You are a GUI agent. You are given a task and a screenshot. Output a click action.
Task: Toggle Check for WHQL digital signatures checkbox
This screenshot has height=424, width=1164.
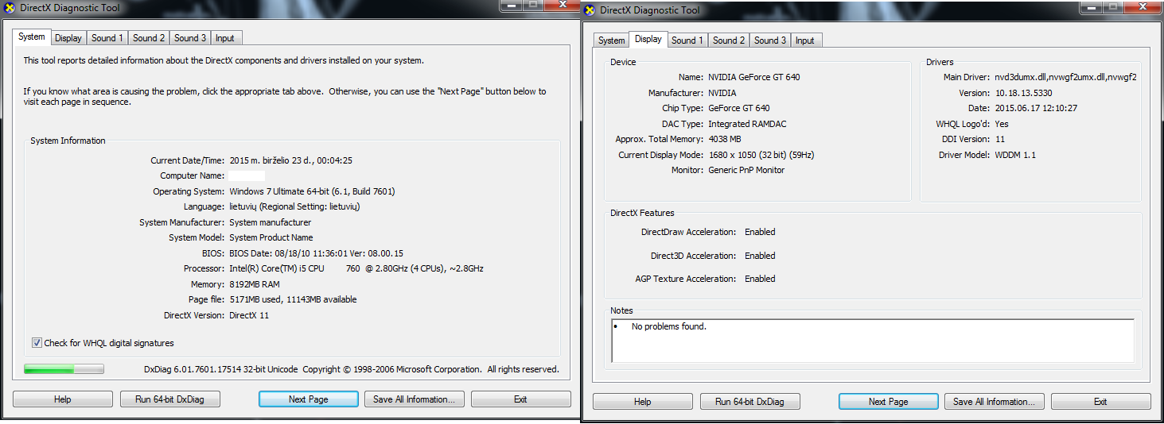pos(37,343)
